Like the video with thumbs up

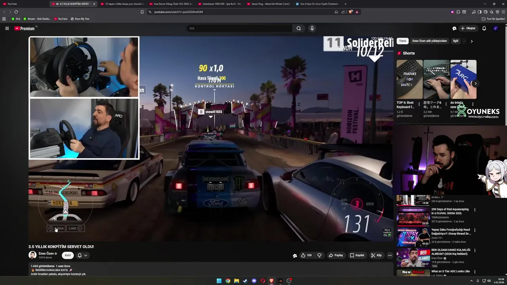(306, 255)
